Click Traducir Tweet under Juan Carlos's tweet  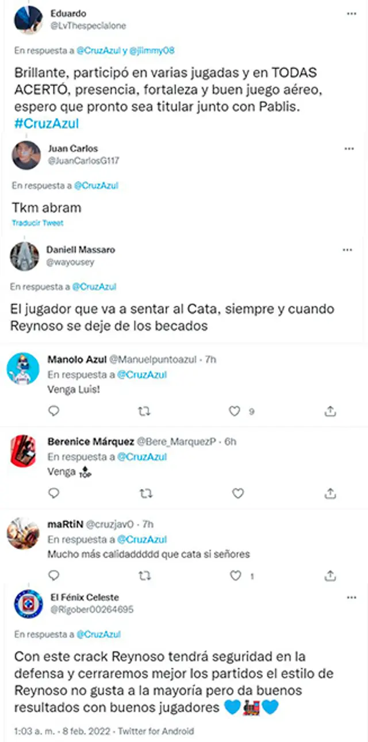[37, 223]
